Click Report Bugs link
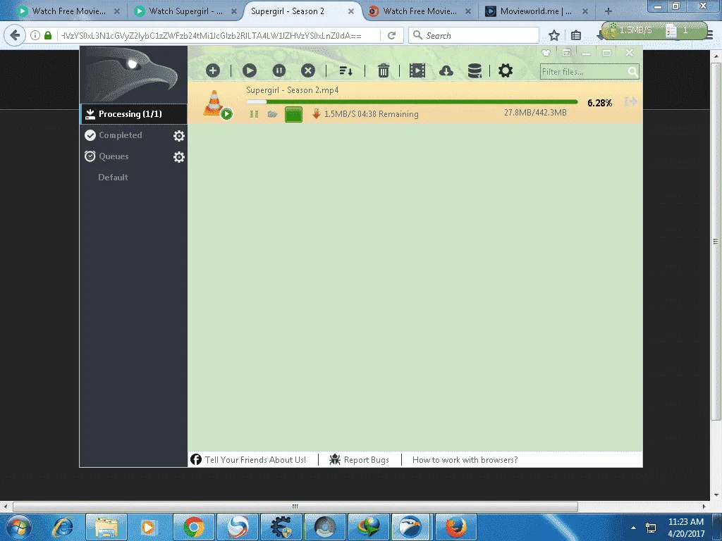Image resolution: width=722 pixels, height=541 pixels. (367, 460)
